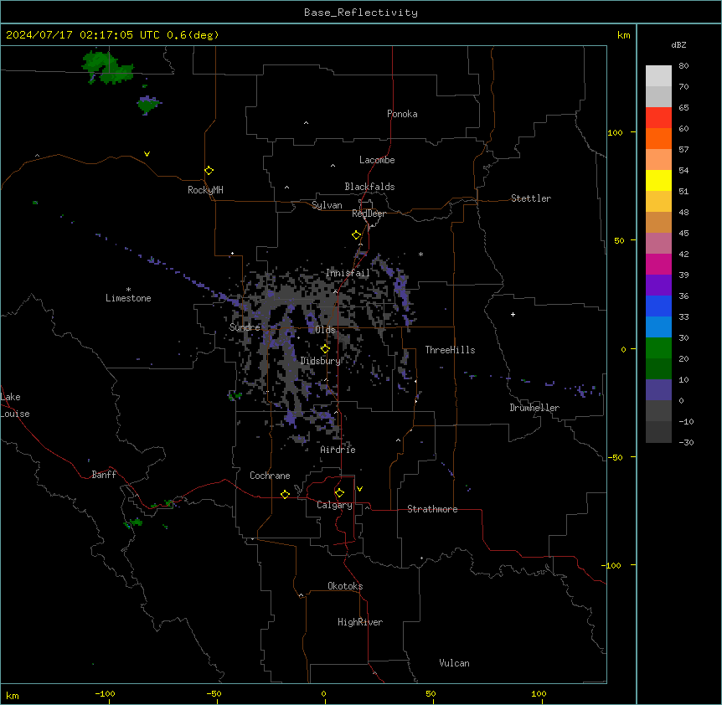This screenshot has width=722, height=705.
Task: Select the magenta 39-42 dBZ legend swatch
Action: pyautogui.click(x=658, y=264)
